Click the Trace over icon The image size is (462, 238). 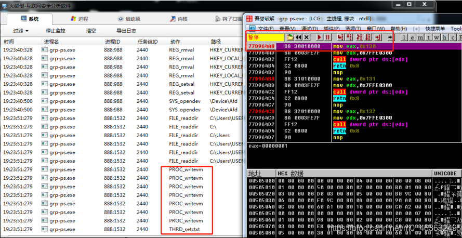coord(368,37)
